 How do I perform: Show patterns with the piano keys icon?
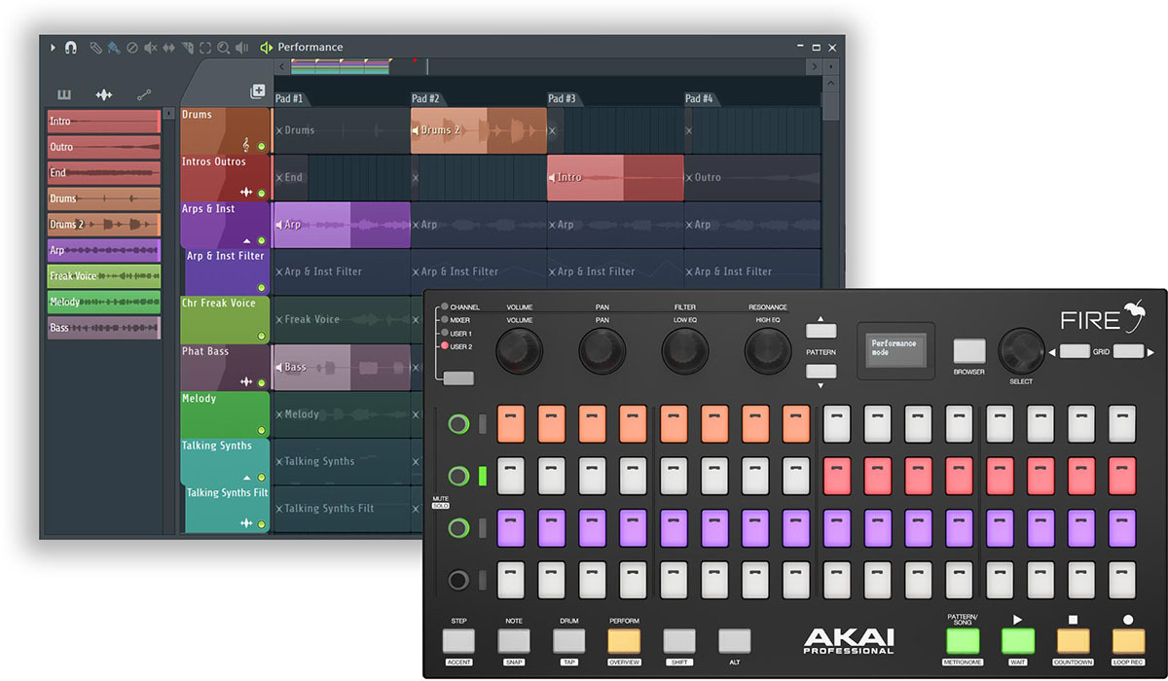click(x=64, y=94)
